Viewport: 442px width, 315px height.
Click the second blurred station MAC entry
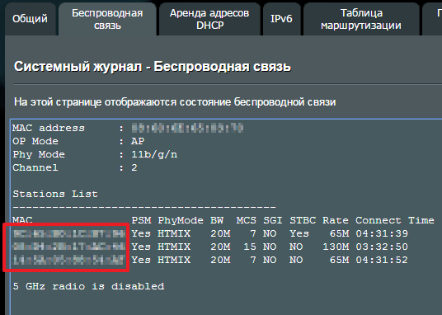pos(69,247)
